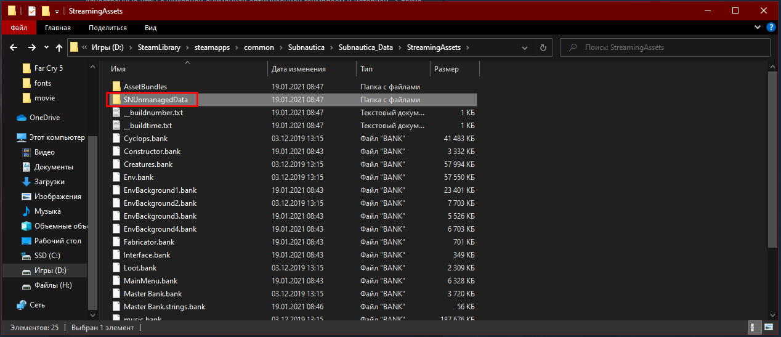Switch to the Главная tab
Image resolution: width=781 pixels, height=337 pixels.
(x=57, y=28)
